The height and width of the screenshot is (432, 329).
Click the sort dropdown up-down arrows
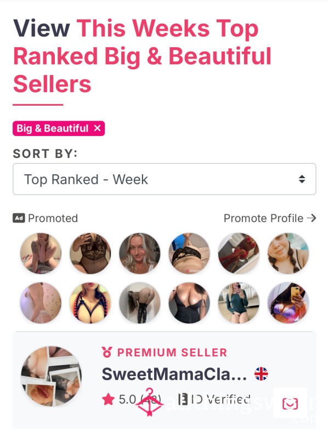tap(302, 179)
